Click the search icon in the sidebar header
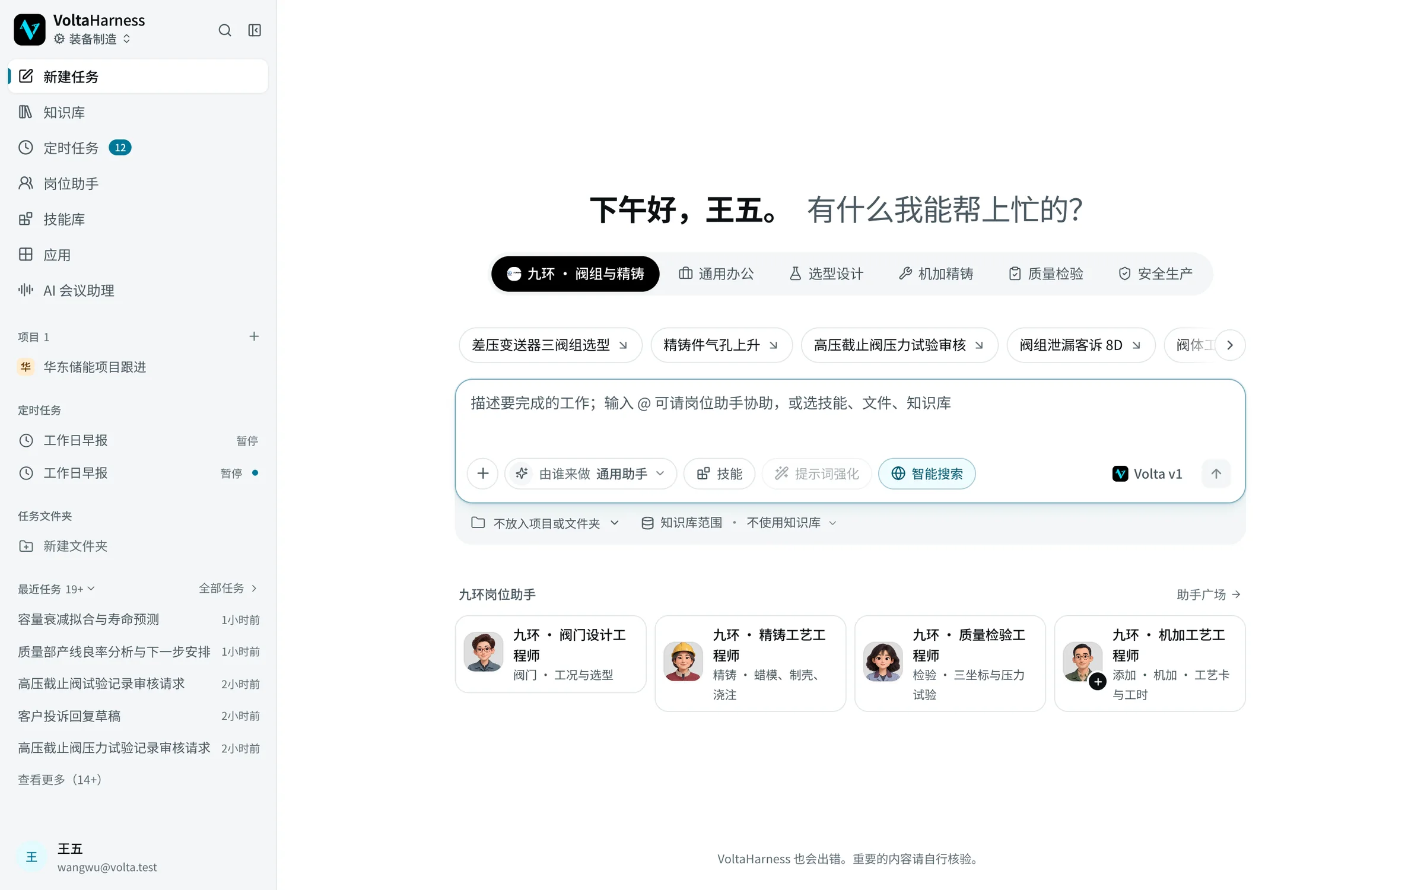1424x890 pixels. point(224,30)
